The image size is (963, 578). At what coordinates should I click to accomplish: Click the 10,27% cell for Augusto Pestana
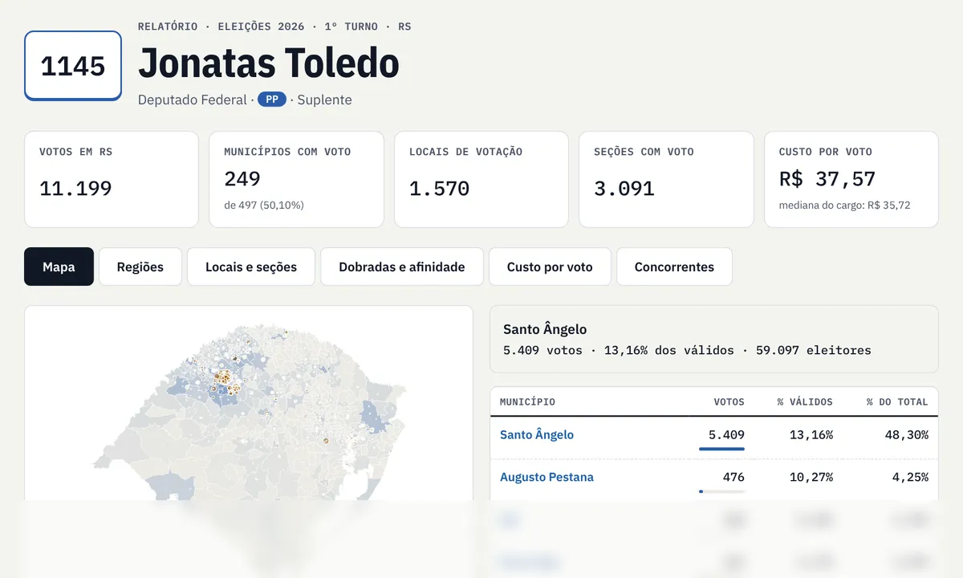tap(811, 477)
